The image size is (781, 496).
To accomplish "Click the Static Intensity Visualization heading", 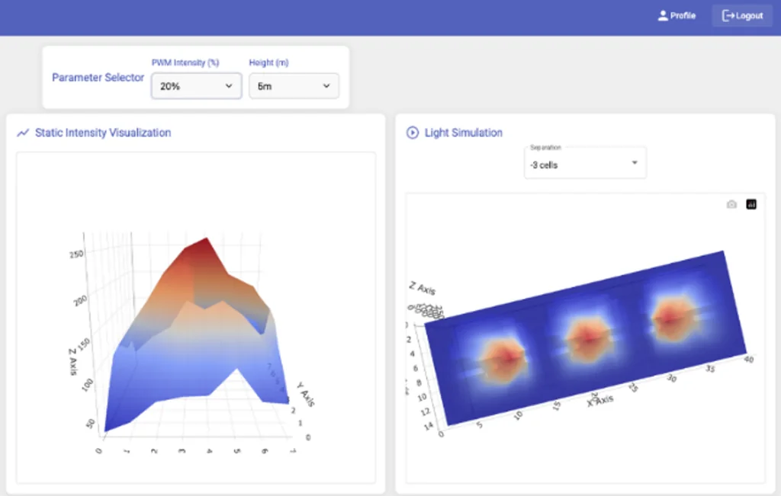I will pos(103,133).
